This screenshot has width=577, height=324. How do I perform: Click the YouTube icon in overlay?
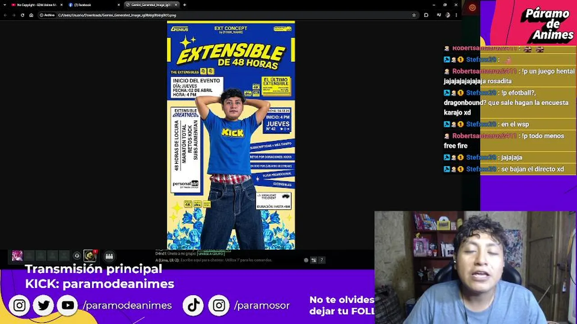(x=68, y=306)
